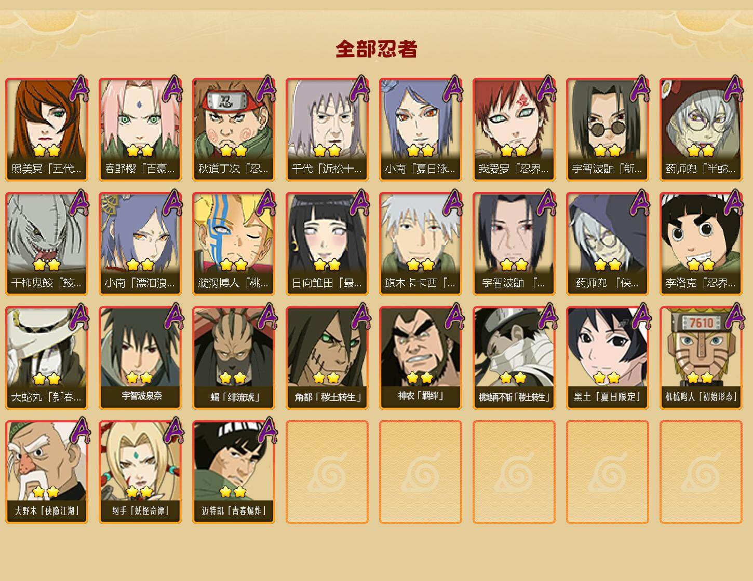753x581 pixels.
Task: Click the 角都「秽土转生」 card
Action: click(327, 358)
